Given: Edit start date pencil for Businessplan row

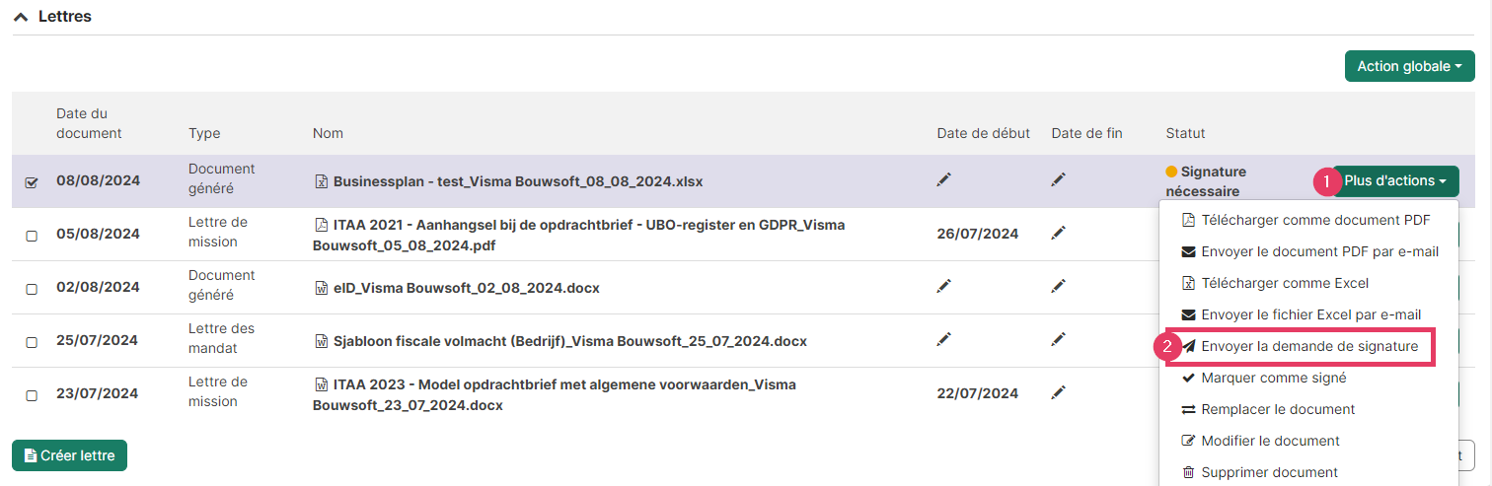Looking at the screenshot, I should click(944, 179).
